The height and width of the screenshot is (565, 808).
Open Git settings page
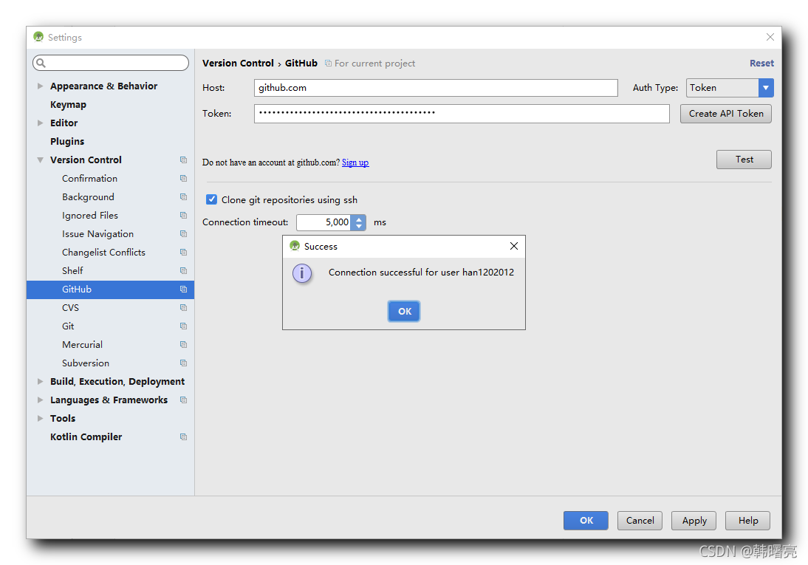[x=68, y=326]
